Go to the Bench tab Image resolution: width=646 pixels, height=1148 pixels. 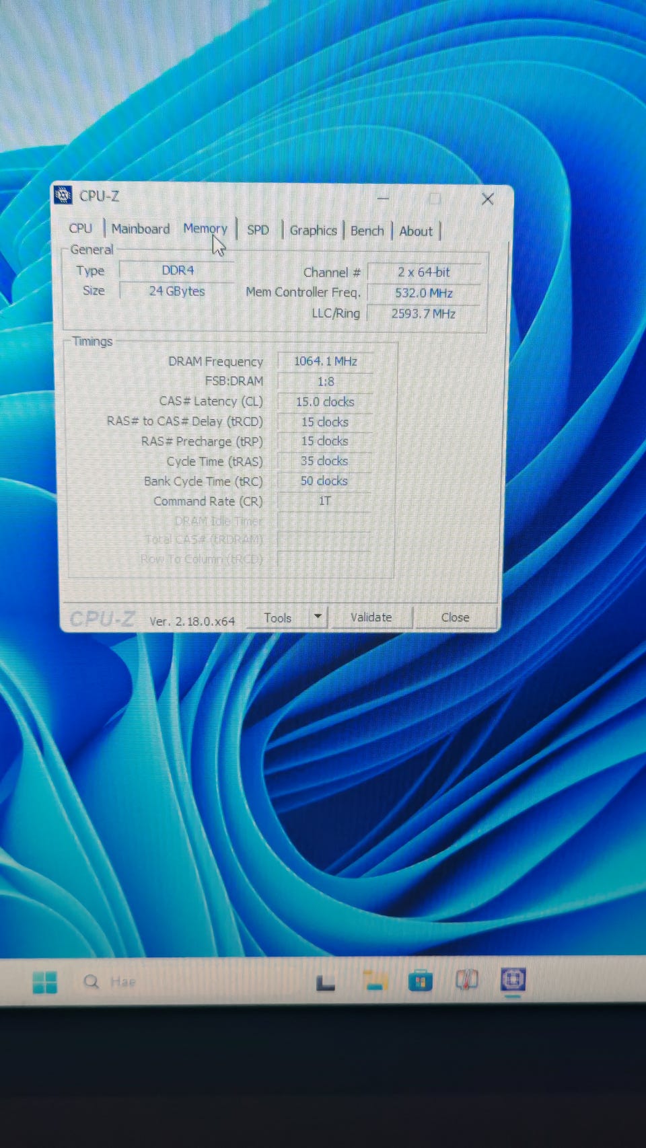coord(367,231)
